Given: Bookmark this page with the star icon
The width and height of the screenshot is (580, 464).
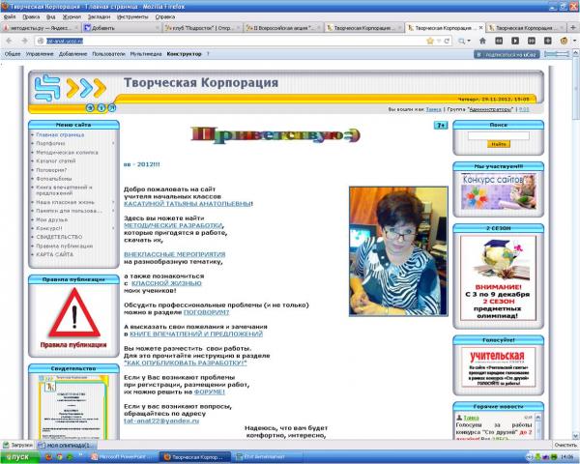Looking at the screenshot, I should point(430,41).
